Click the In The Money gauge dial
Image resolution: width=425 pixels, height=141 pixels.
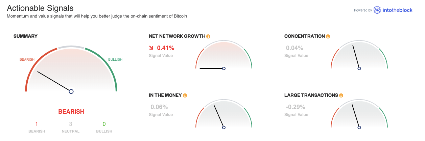(224, 115)
